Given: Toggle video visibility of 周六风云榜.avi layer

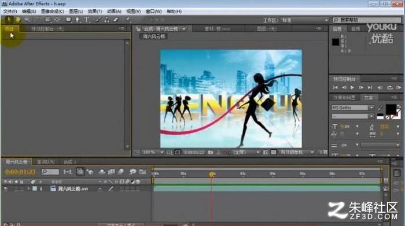Looking at the screenshot, I should (x=5, y=189).
